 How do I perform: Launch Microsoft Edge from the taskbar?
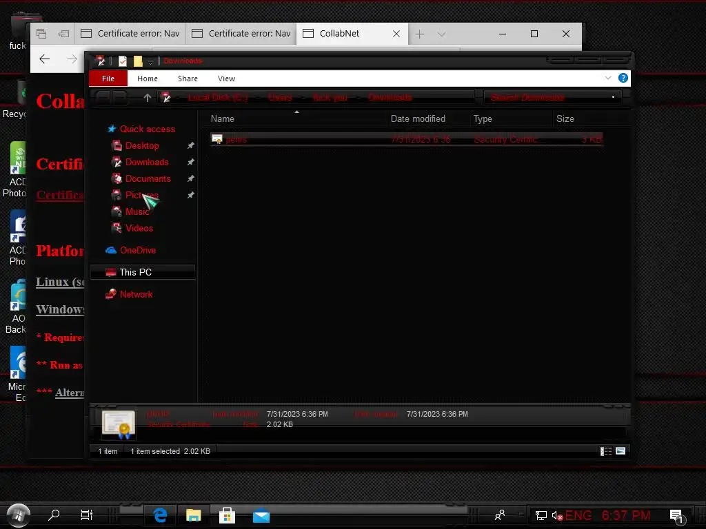pyautogui.click(x=160, y=515)
